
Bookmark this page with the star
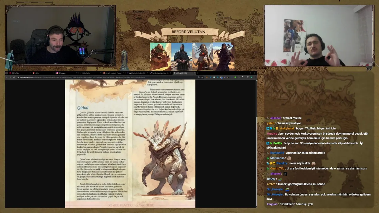(x=202, y=77)
